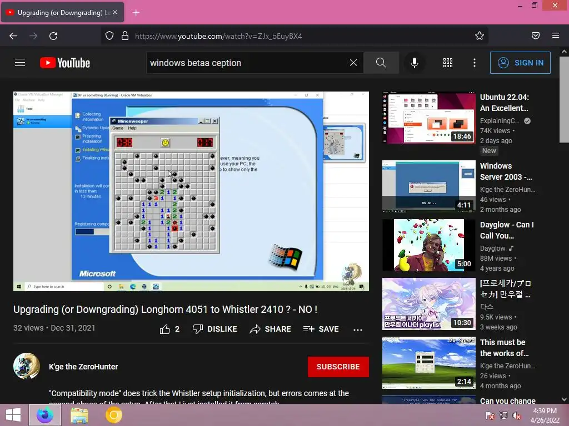This screenshot has height=426, width=569.
Task: Open Firefox application menu
Action: [556, 35]
